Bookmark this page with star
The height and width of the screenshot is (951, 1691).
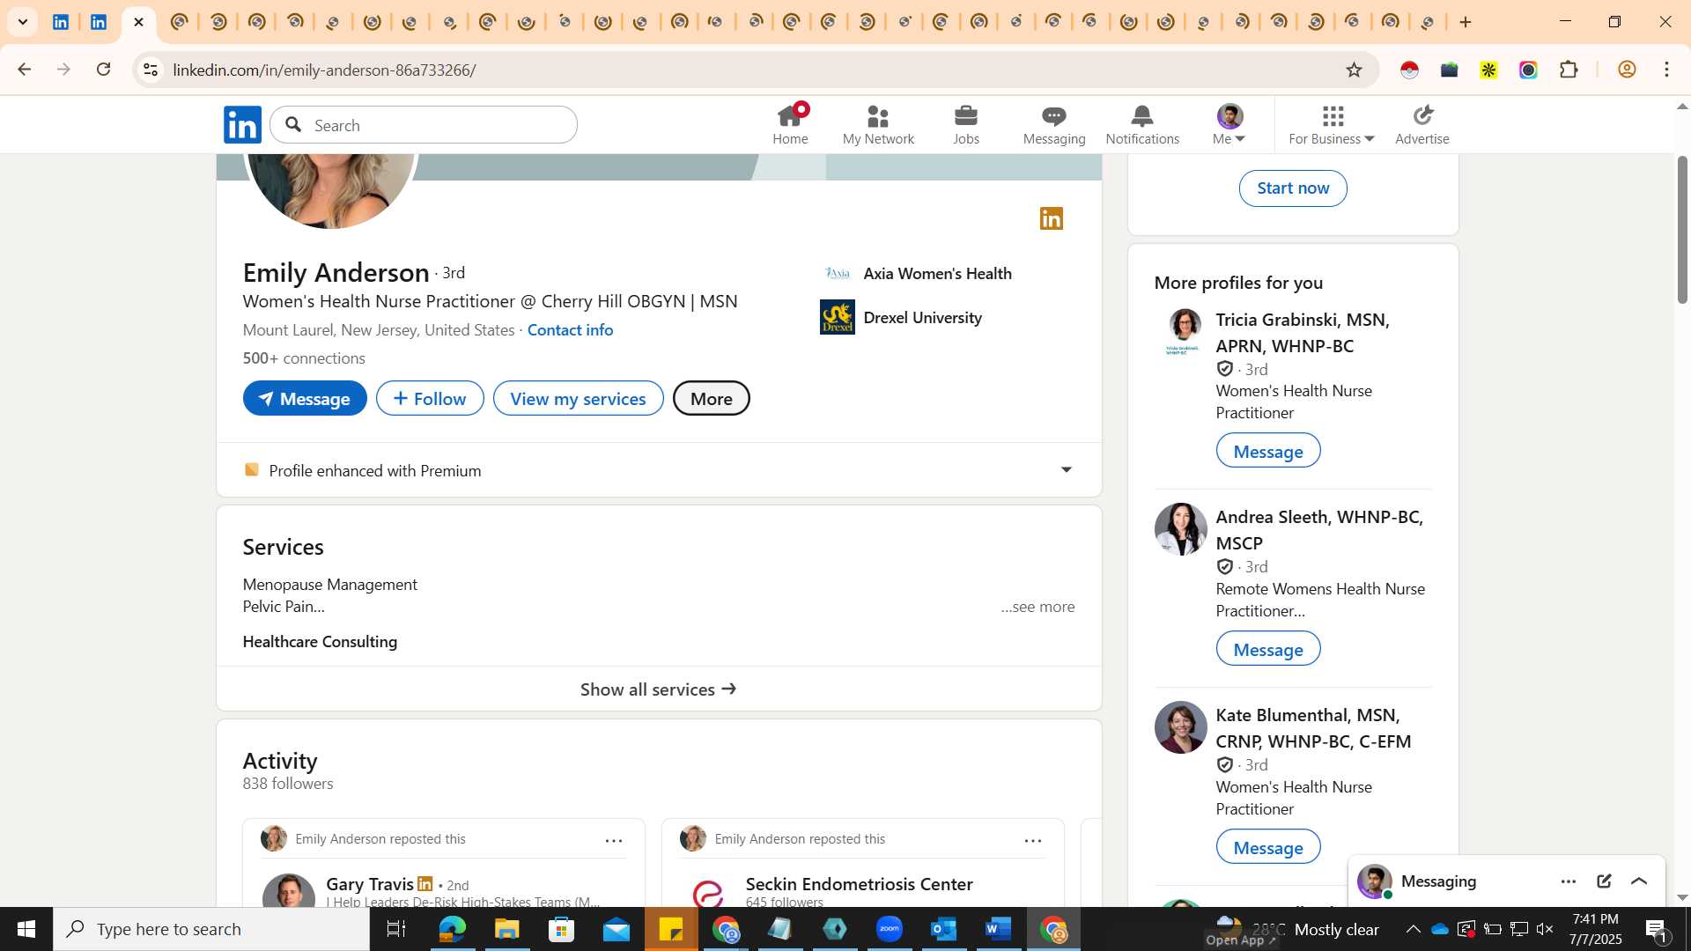[x=1354, y=70]
